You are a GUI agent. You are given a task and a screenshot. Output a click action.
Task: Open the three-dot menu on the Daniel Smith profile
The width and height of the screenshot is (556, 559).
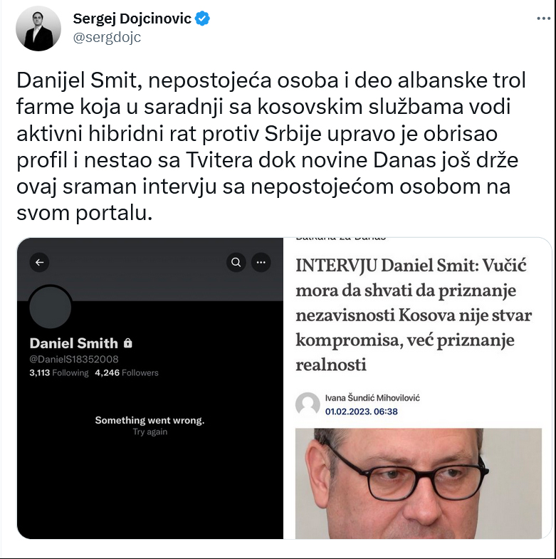[x=261, y=262]
